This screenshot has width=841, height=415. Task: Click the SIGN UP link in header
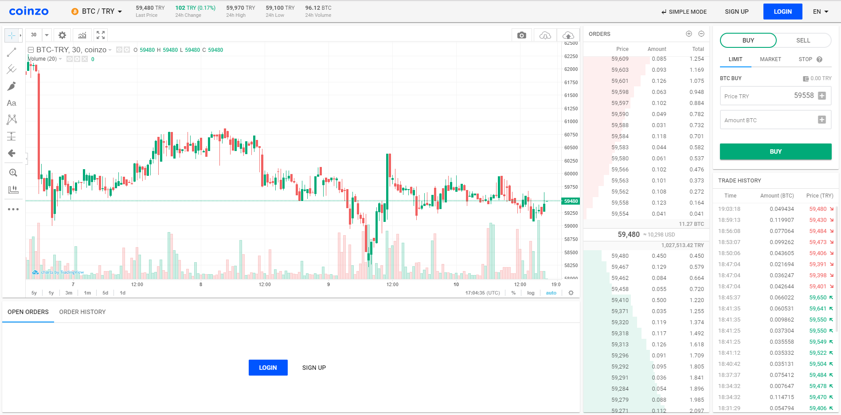tap(736, 12)
